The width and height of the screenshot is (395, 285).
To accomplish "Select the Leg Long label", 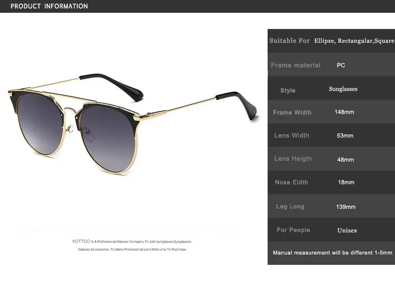I will pyautogui.click(x=290, y=206).
